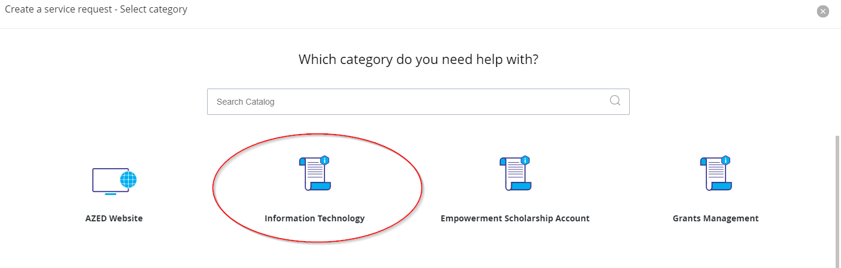Open the Information Technology document icon

(x=315, y=173)
